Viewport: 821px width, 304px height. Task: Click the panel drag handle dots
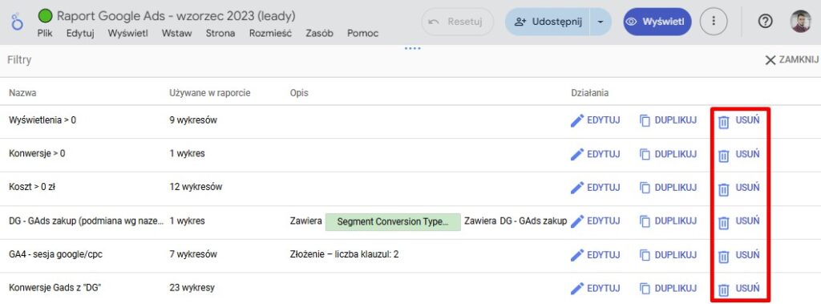coord(413,49)
